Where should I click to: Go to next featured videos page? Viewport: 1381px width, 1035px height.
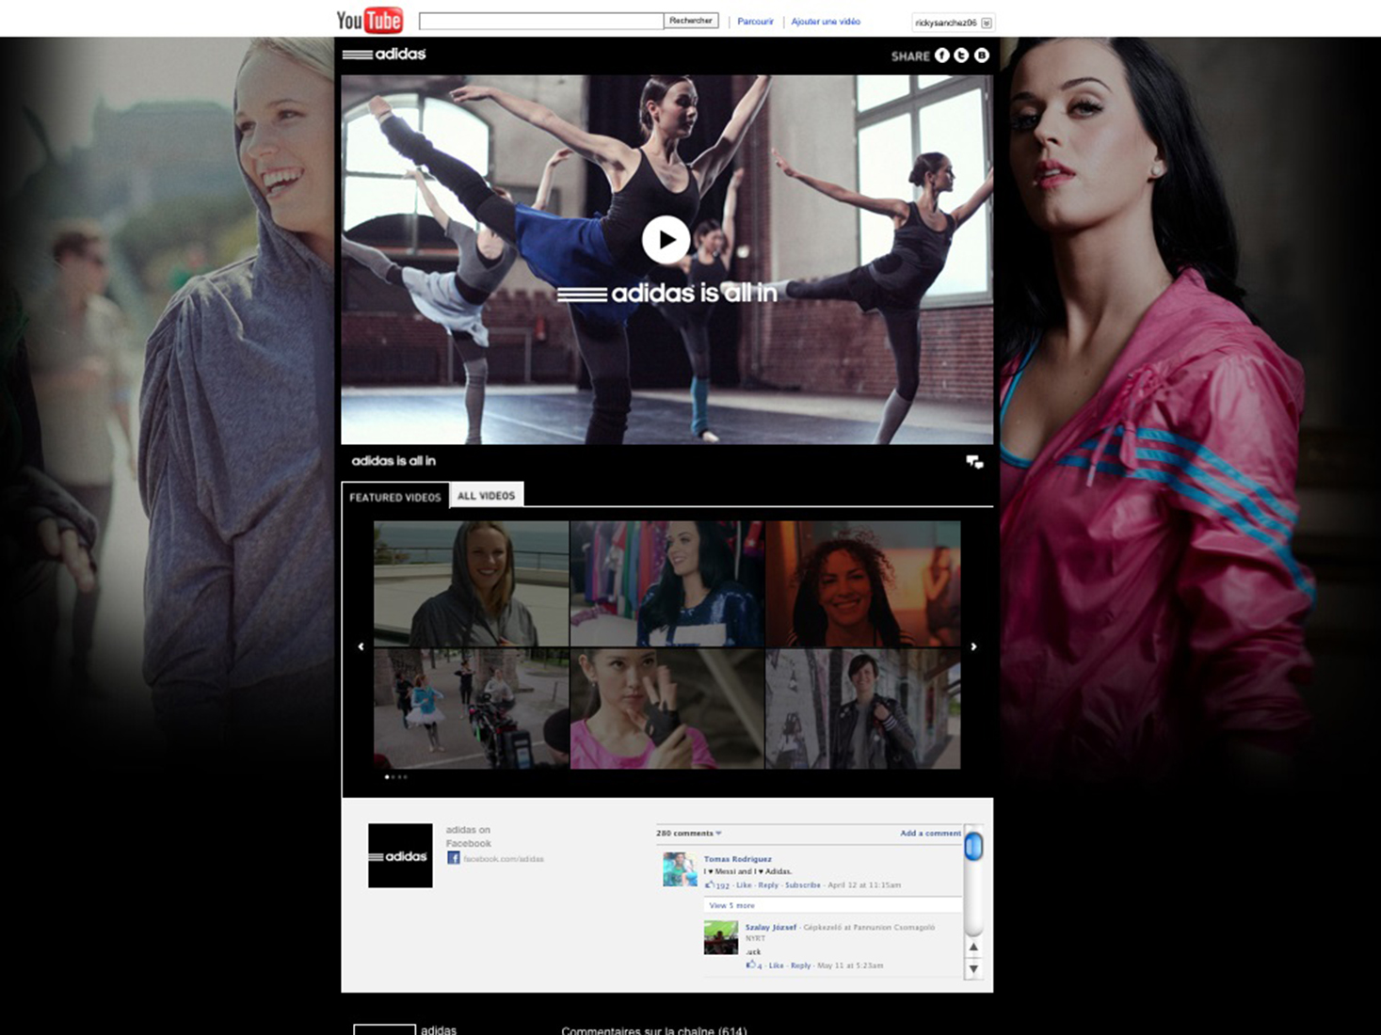coord(973,646)
